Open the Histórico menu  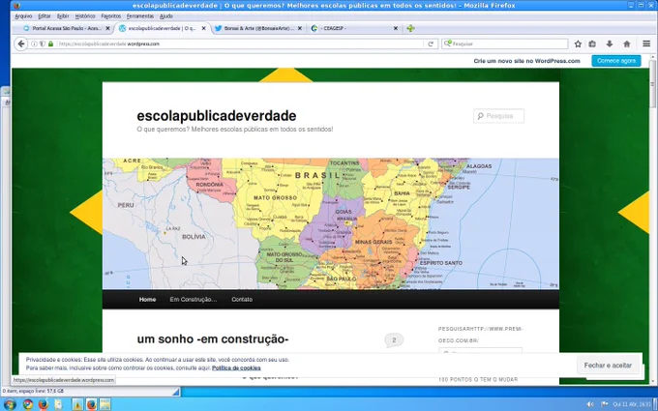pos(85,15)
